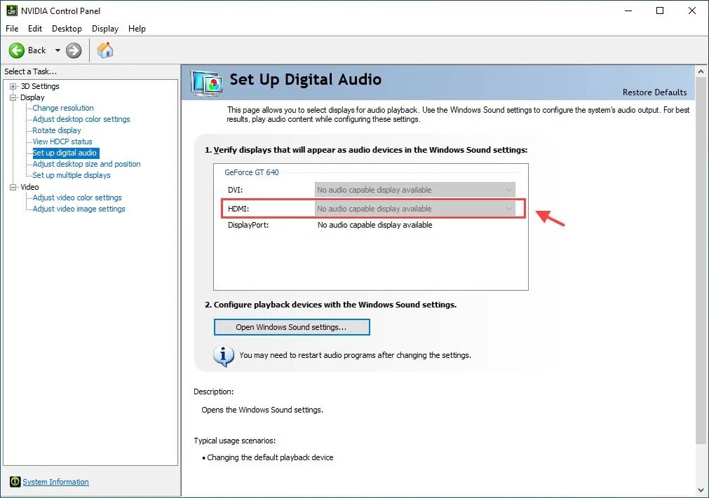Click the 3D Settings tree label

[40, 86]
